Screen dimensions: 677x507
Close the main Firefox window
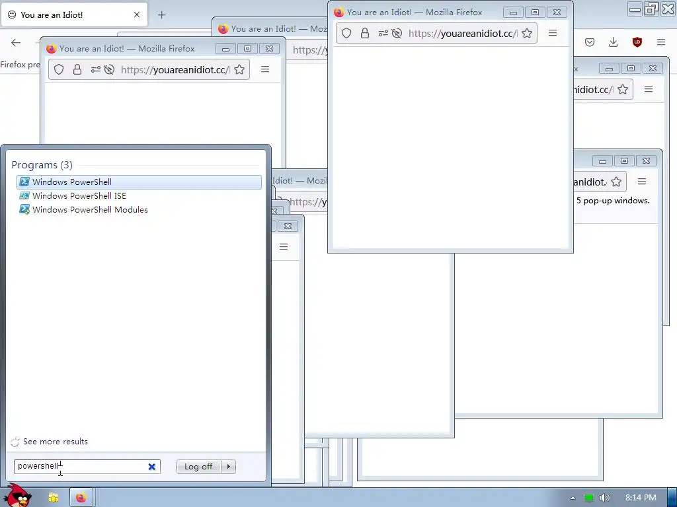coord(668,9)
